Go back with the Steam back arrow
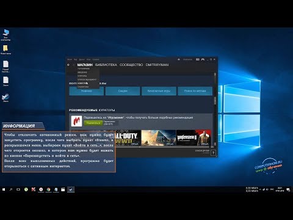Image resolution: width=293 pixels, height=220 pixels. [x=68, y=65]
